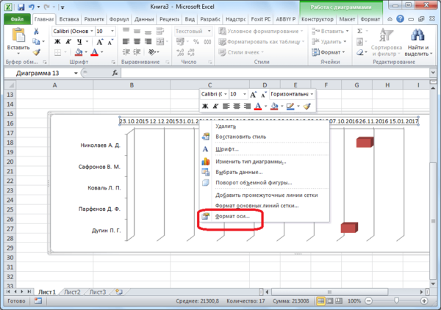Open Find and Select binoculars
The height and width of the screenshot is (310, 441).
coord(418,42)
